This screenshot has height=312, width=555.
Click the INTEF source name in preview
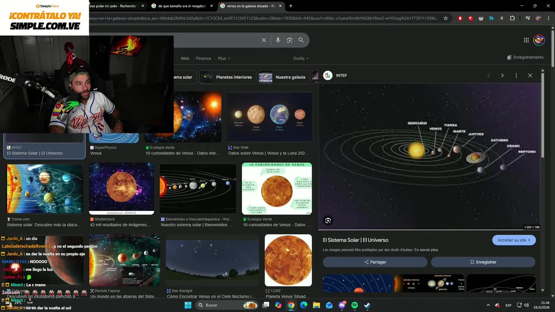341,75
